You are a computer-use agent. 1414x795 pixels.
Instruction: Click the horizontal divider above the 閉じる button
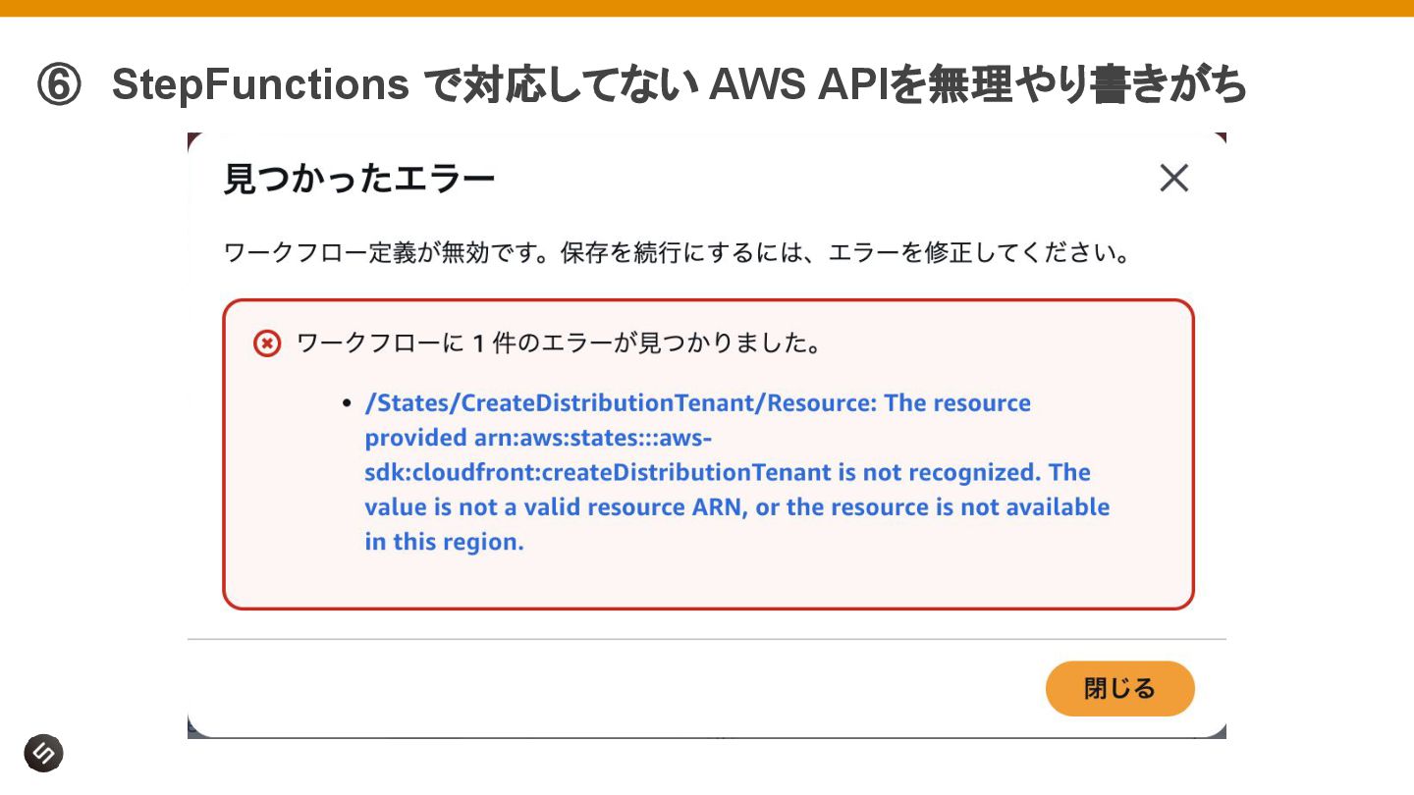(707, 639)
